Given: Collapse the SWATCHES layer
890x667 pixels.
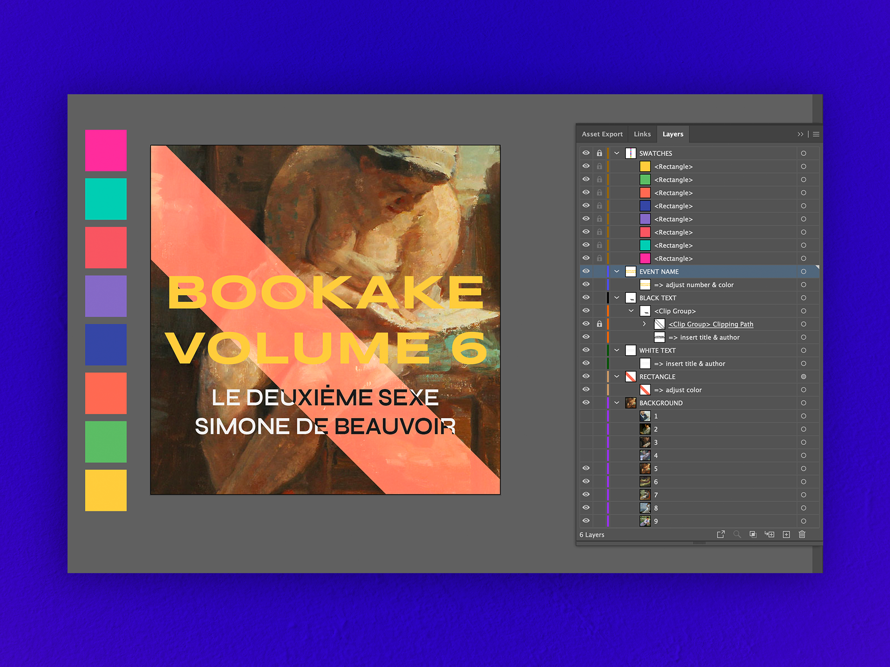Looking at the screenshot, I should click(x=617, y=153).
